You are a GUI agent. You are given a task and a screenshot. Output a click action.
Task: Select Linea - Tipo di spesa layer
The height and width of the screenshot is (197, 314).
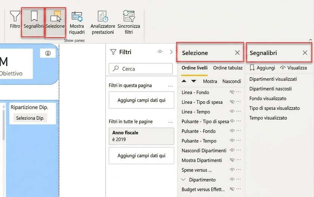(202, 102)
